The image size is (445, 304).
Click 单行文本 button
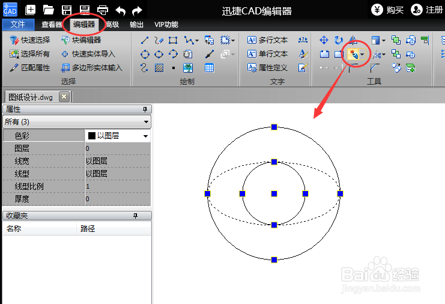(267, 54)
